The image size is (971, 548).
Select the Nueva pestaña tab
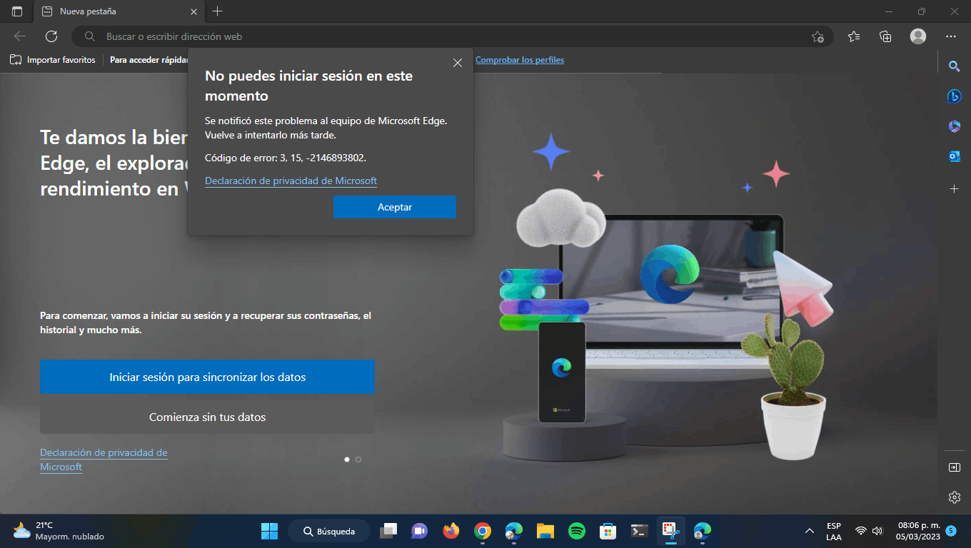point(119,11)
